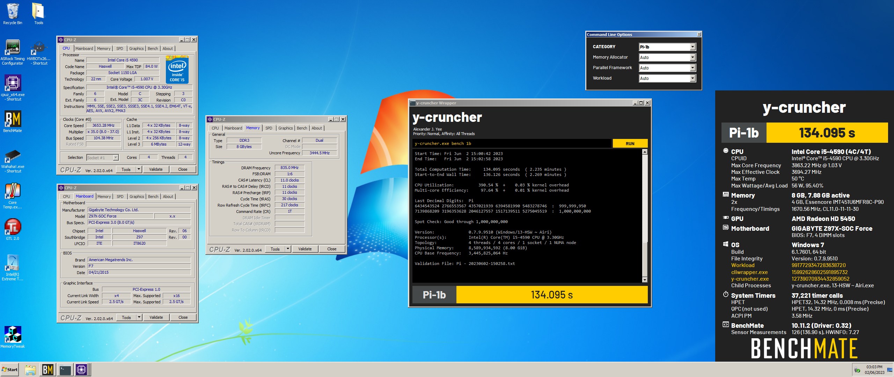894x377 pixels.
Task: Expand the Workload dropdown
Action: [693, 78]
